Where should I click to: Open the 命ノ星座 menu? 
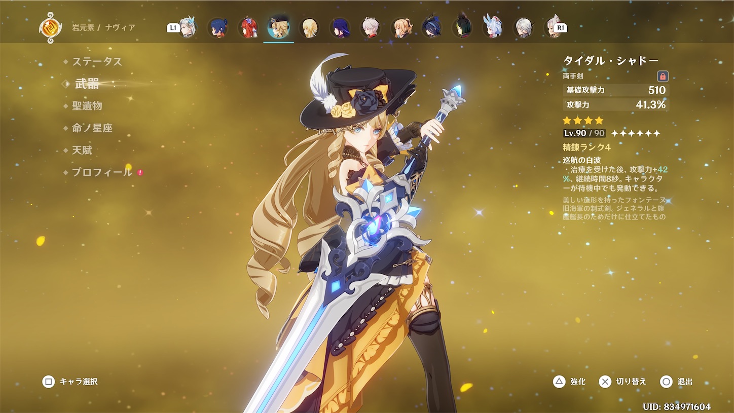coord(92,128)
